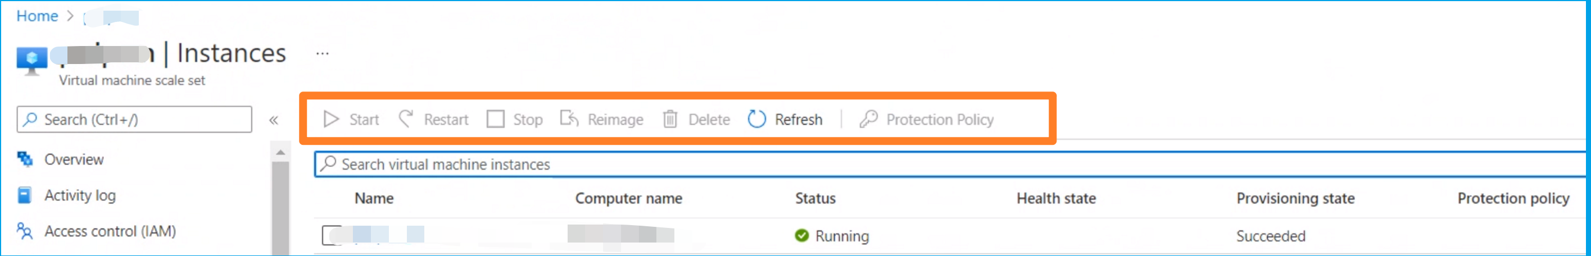Click the virtual machine scale set icon
This screenshot has height=256, width=1591.
tap(31, 61)
